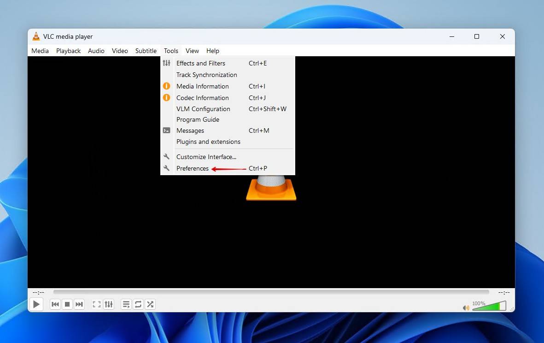This screenshot has width=544, height=343.
Task: Minimize the VLC window
Action: pos(452,36)
